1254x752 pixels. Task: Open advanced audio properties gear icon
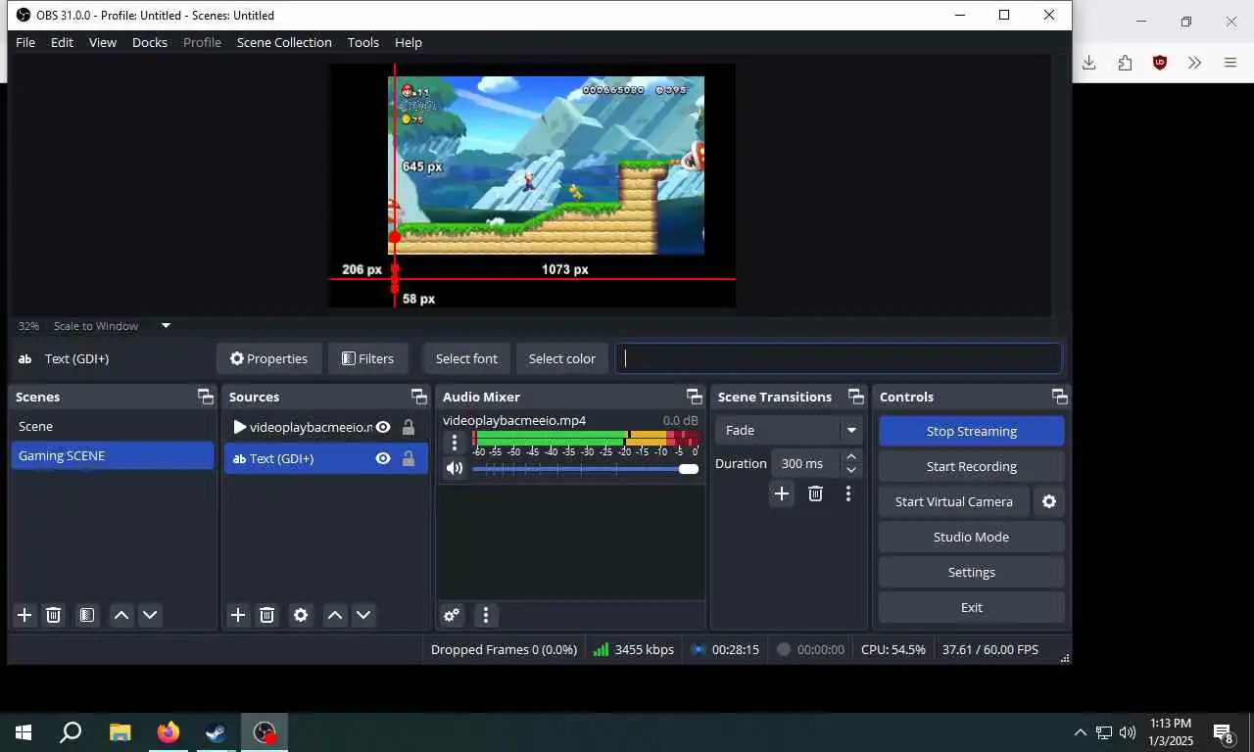(x=452, y=615)
